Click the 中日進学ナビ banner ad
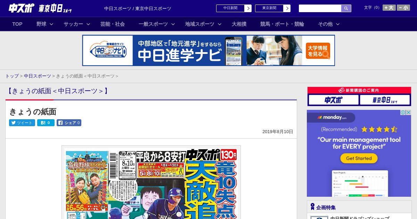Viewport: 417px width, 219px height. click(208, 50)
